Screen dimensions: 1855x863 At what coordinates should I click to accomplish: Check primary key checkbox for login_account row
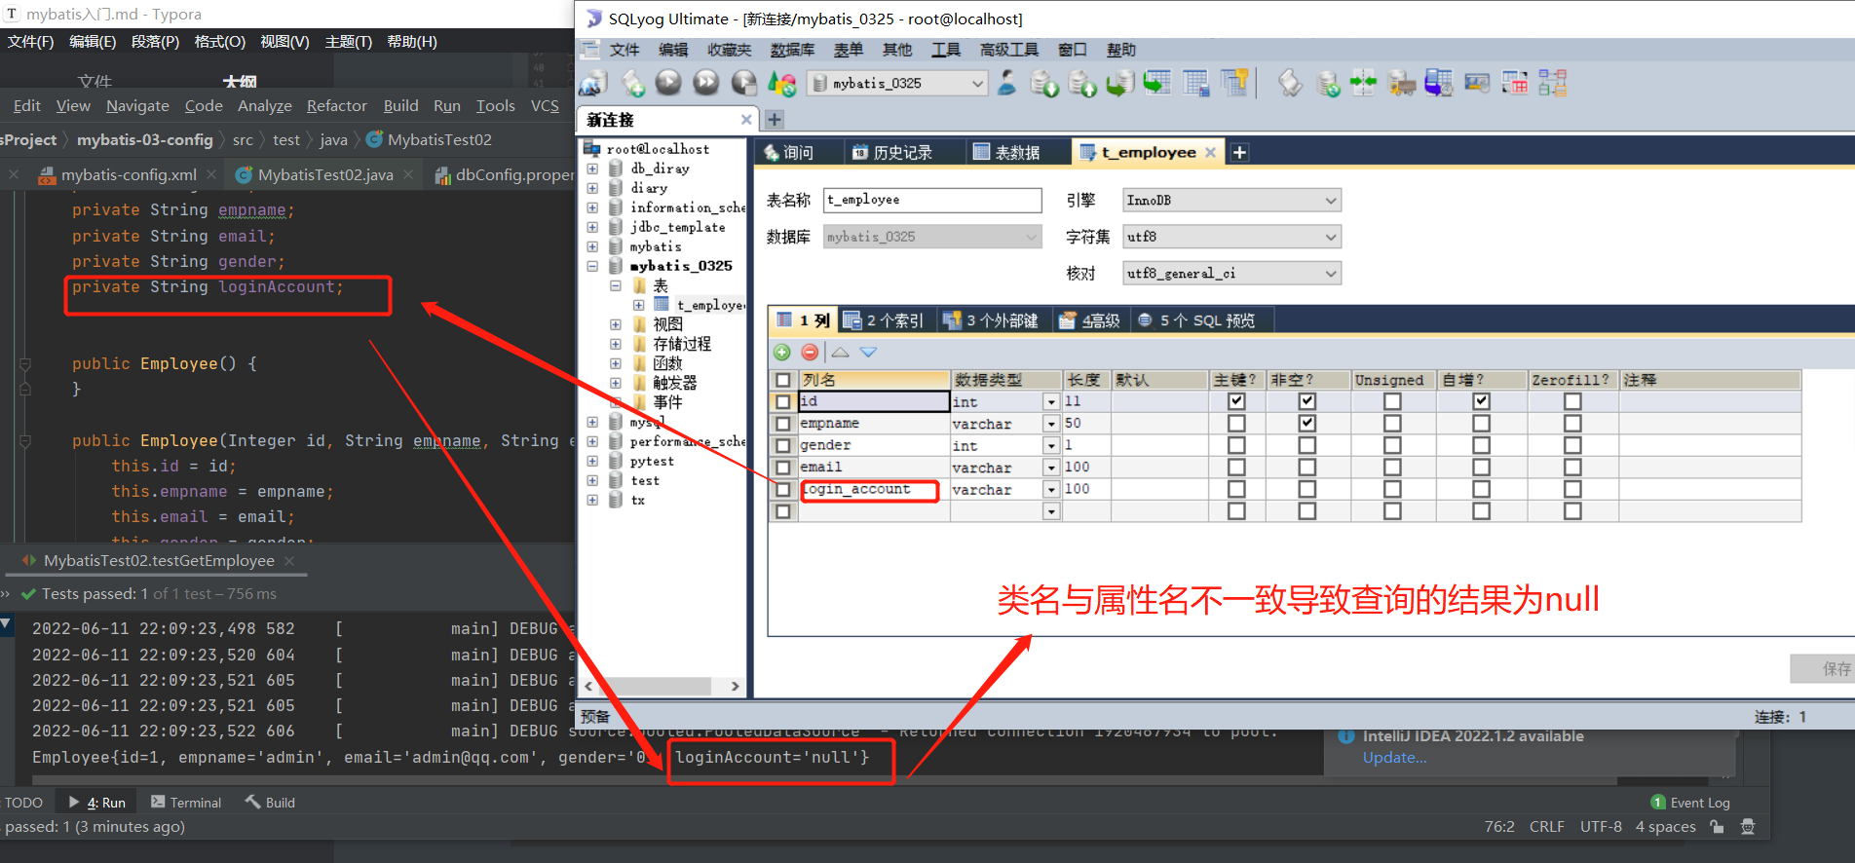(x=1236, y=489)
